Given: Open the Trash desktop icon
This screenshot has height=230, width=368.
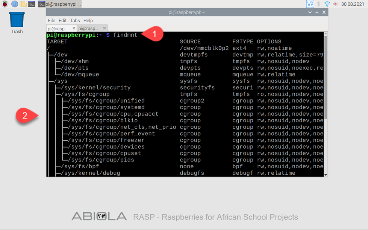Looking at the screenshot, I should 17,22.
